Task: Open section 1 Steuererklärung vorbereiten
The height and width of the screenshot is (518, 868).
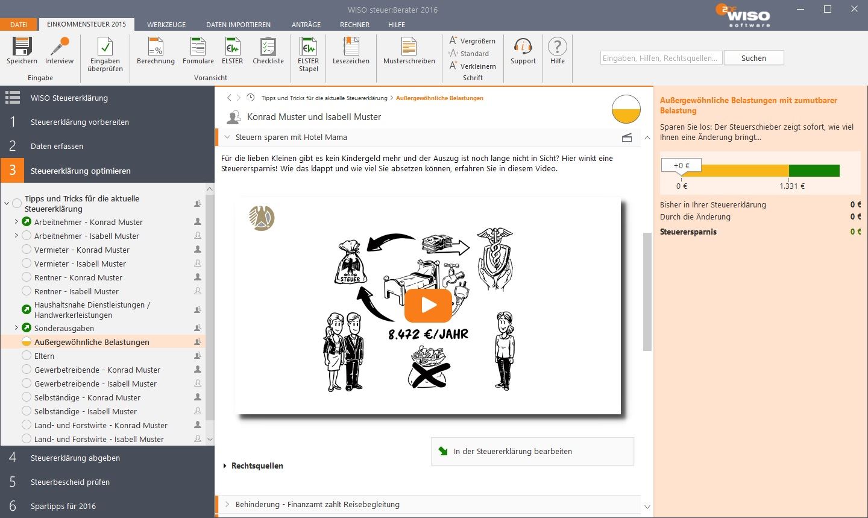Action: (107, 122)
